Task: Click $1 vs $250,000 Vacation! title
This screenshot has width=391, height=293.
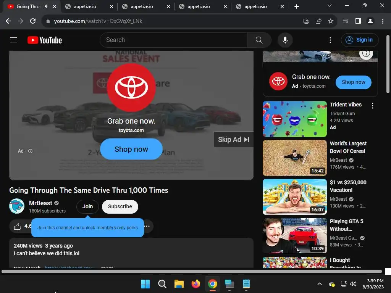Action: point(348,186)
